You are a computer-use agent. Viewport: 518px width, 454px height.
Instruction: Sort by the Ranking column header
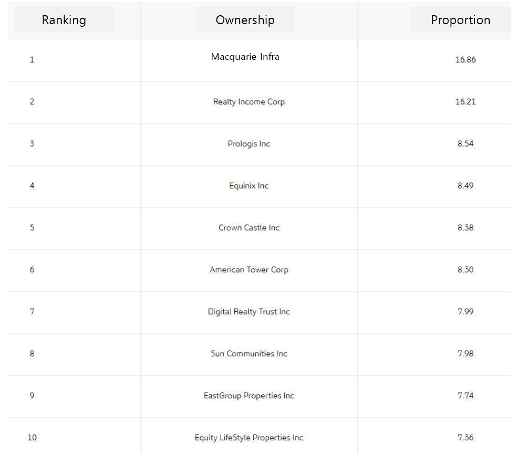tap(64, 20)
